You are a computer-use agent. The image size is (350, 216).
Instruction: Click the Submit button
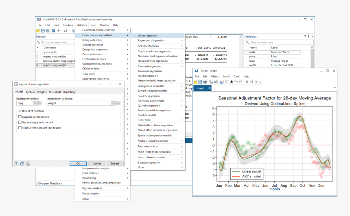coord(115,164)
